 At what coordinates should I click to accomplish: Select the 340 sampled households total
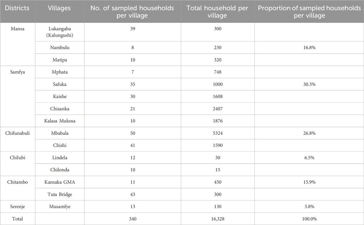point(133,219)
